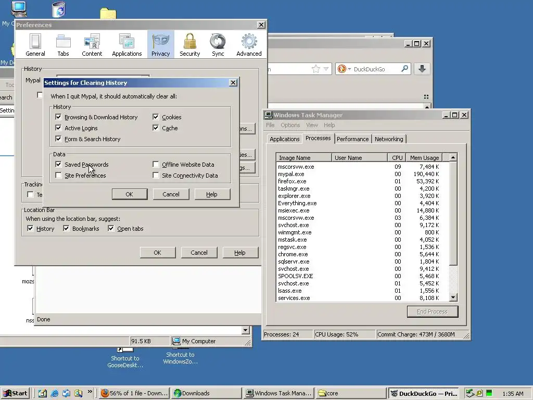
Task: Click the Start button
Action: [x=15, y=393]
